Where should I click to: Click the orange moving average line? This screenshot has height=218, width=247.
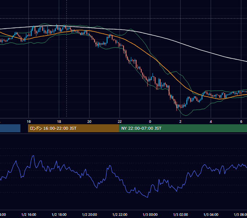150,55
